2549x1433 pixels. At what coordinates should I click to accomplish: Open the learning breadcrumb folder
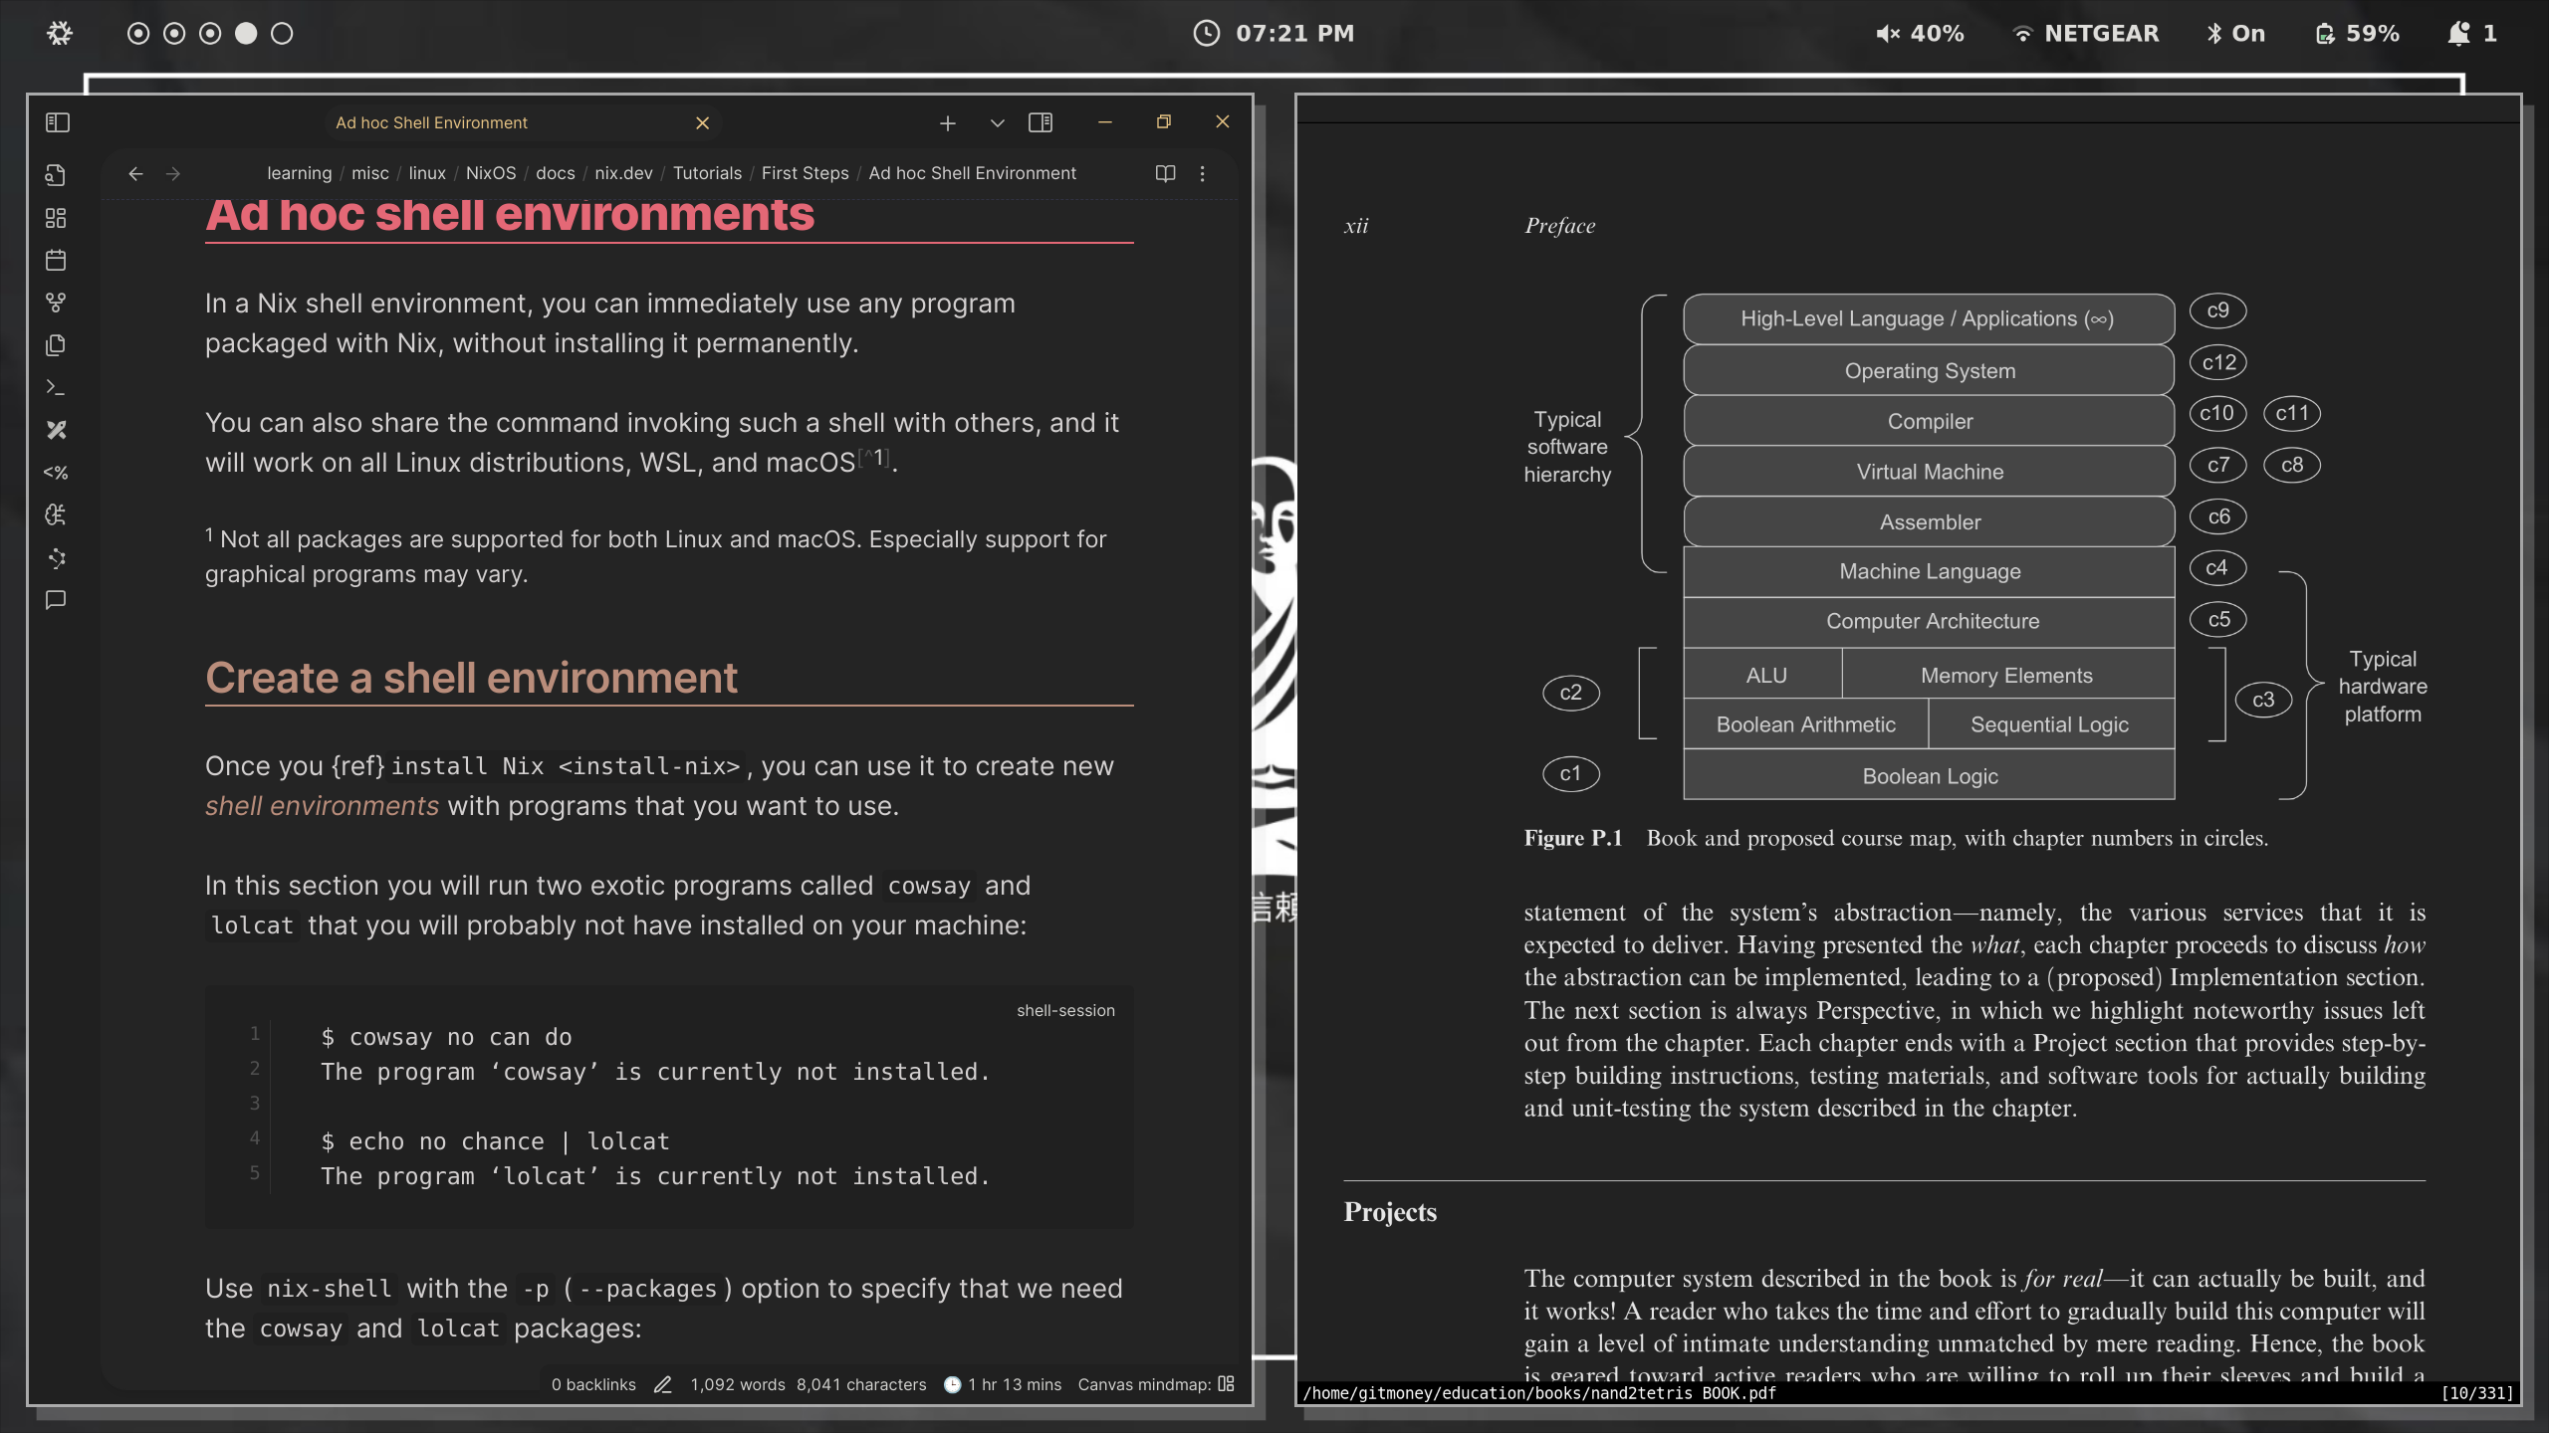(x=299, y=173)
